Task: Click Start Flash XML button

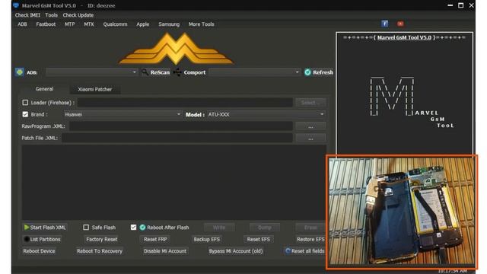Action: pyautogui.click(x=45, y=228)
